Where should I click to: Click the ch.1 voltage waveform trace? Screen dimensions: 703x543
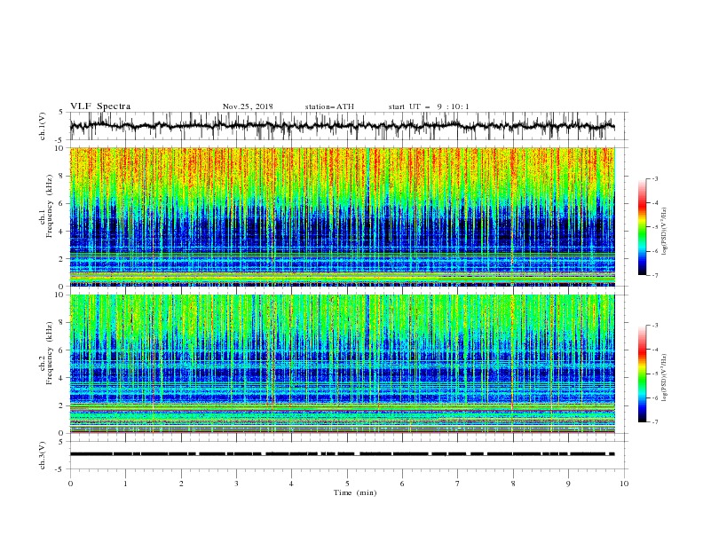[x=342, y=126]
